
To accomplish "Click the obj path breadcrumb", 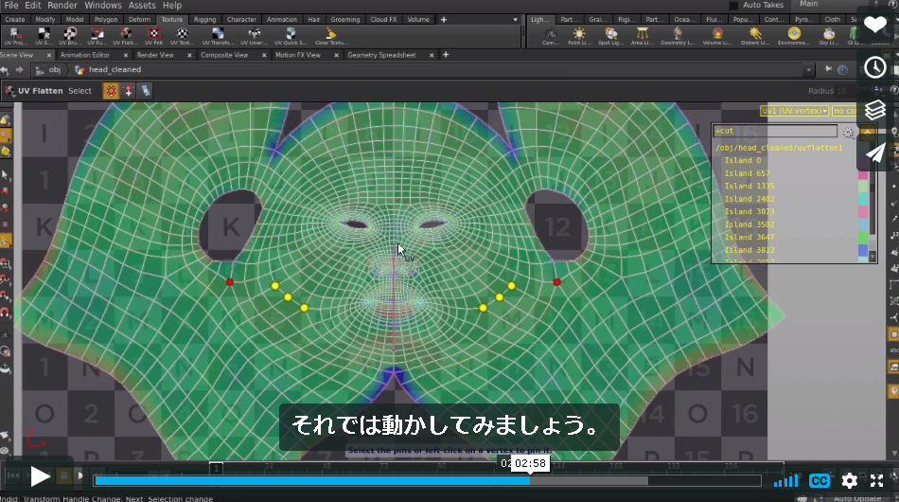I will 50,70.
